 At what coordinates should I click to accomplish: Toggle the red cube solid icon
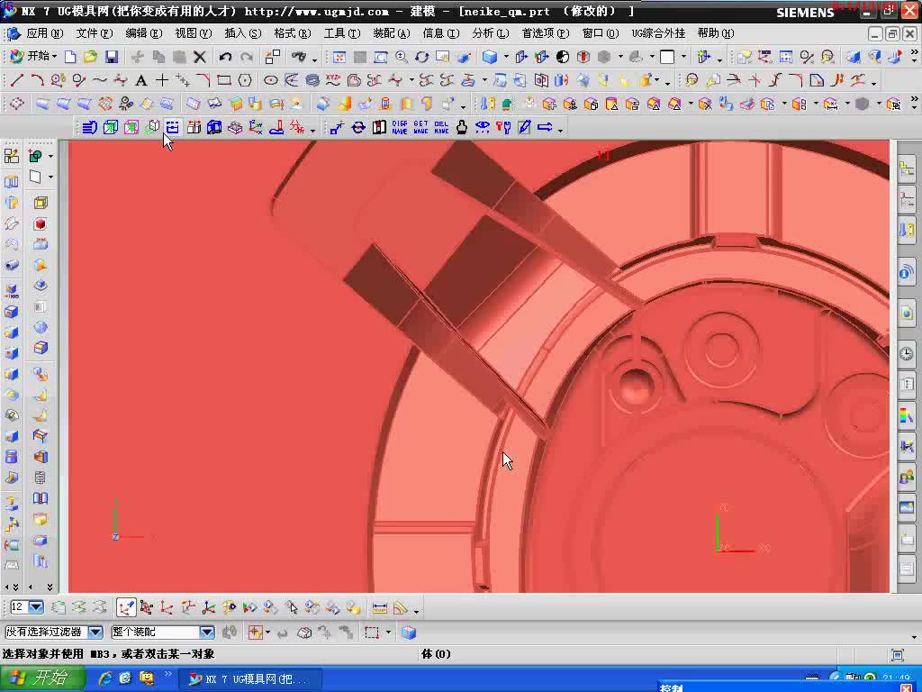[x=40, y=224]
